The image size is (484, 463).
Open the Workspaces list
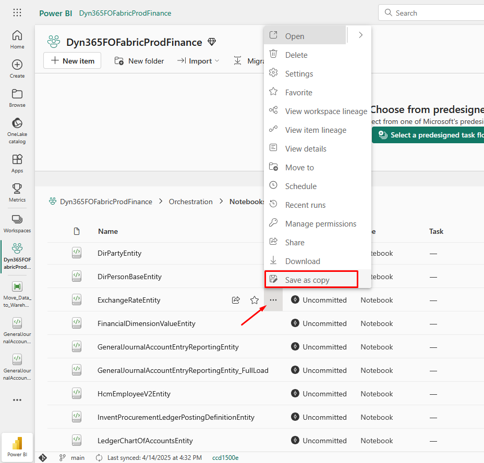pos(17,223)
